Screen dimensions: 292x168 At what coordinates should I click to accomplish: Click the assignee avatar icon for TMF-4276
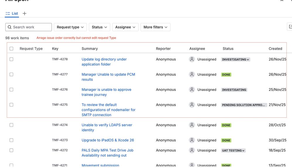(x=192, y=90)
